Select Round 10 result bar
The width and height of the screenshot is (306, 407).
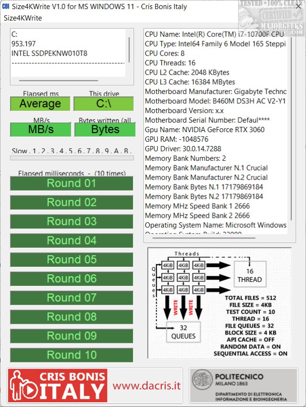tap(72, 355)
